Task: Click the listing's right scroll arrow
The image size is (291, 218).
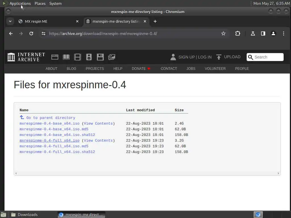Action: 278,173
